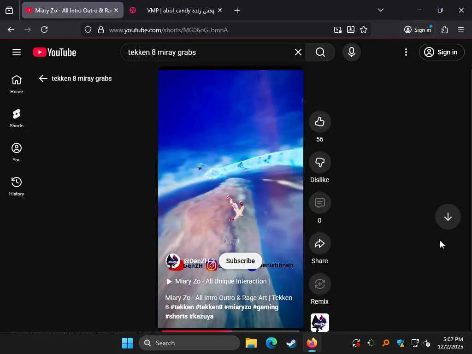Open tracking protection shield icon
The image size is (472, 354).
pos(88,30)
